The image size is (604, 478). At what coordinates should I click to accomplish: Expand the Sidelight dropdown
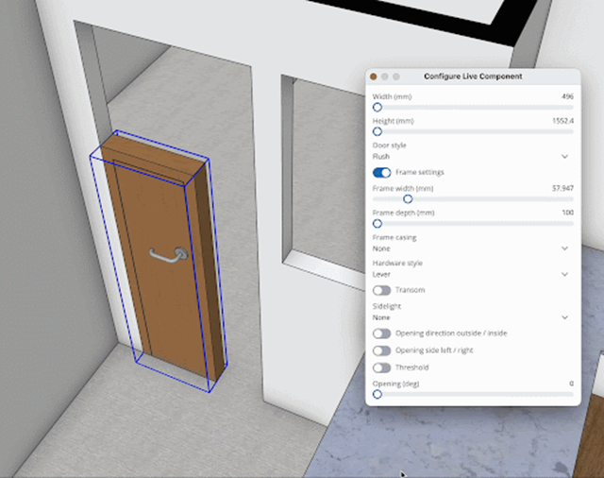tap(470, 318)
